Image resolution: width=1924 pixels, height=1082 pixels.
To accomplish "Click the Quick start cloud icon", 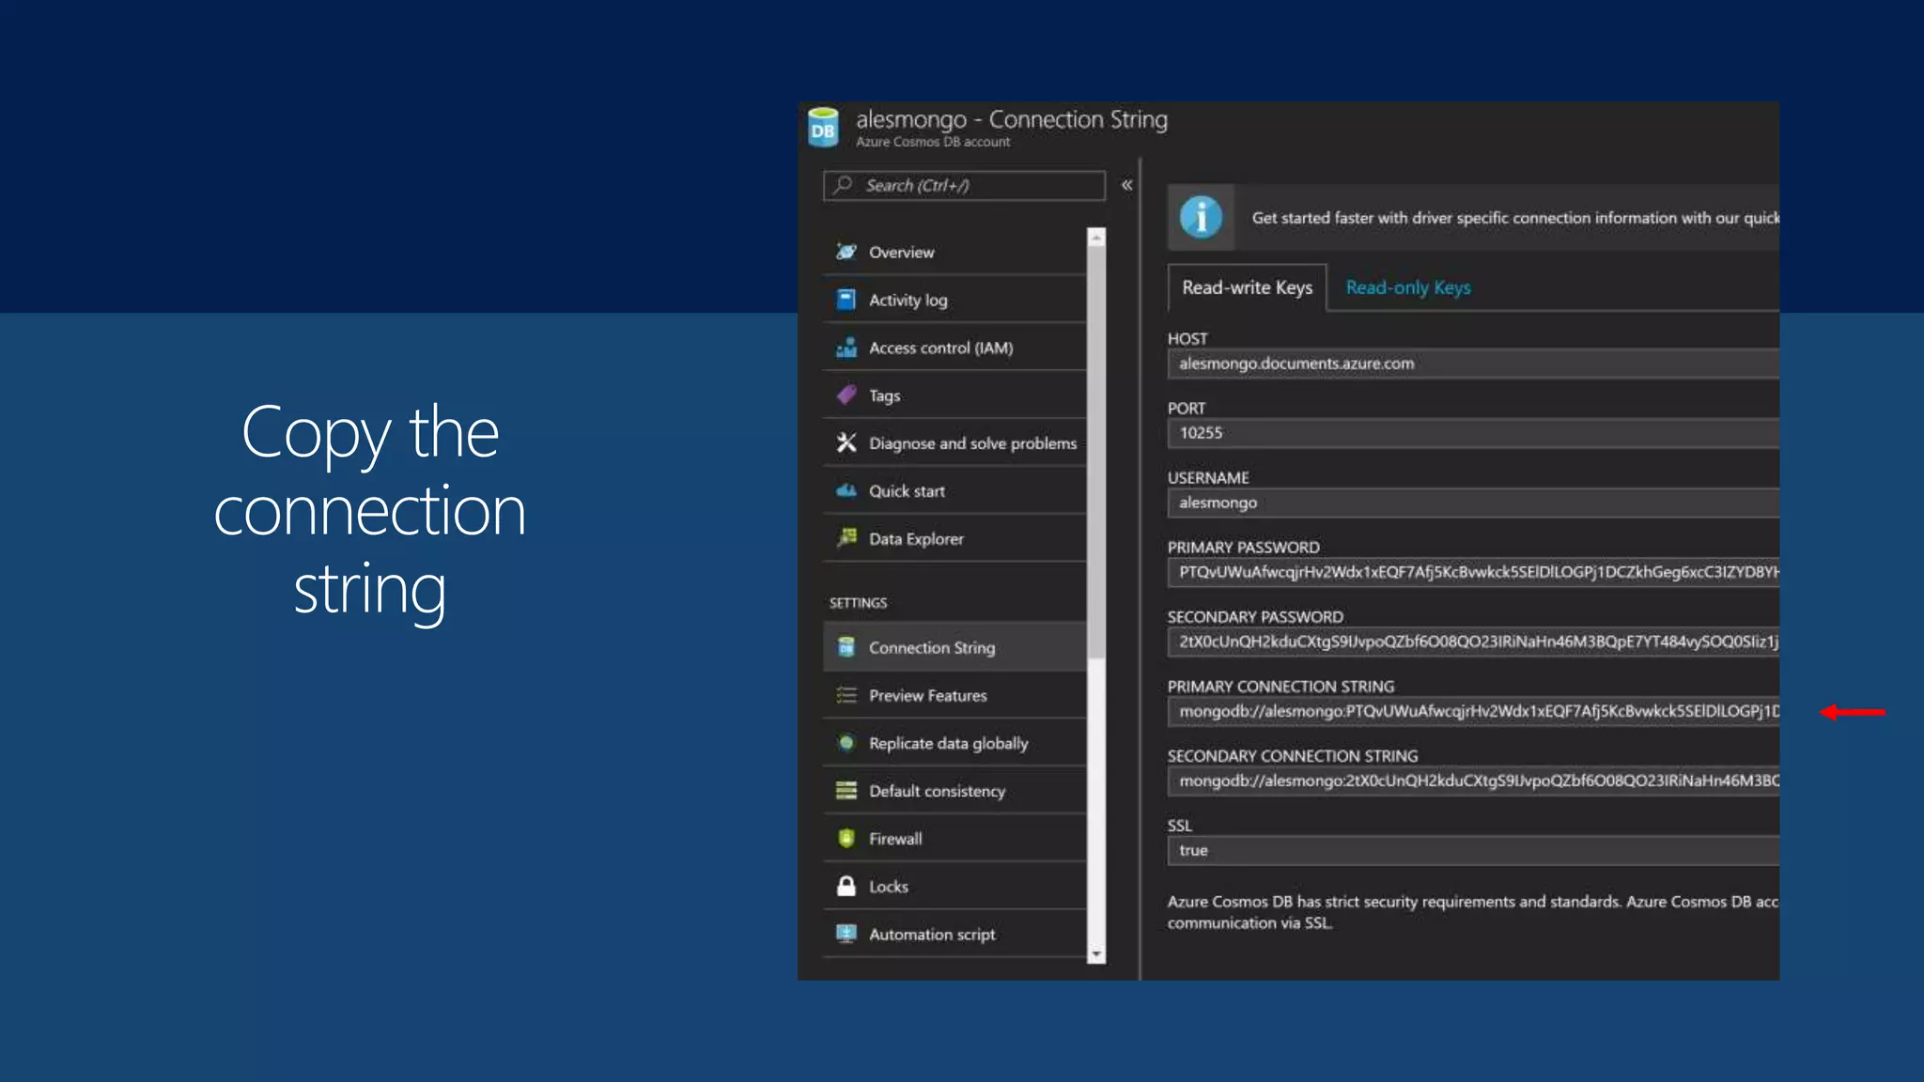I will coord(846,490).
